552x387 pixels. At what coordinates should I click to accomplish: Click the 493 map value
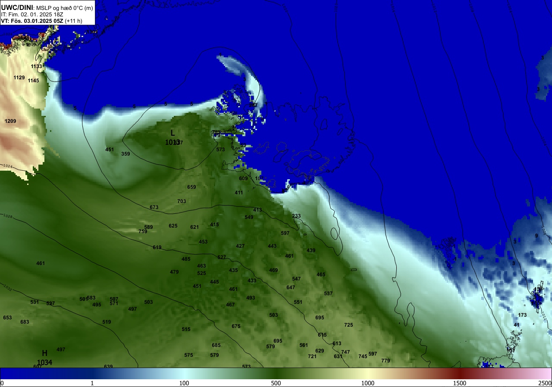pyautogui.click(x=251, y=298)
